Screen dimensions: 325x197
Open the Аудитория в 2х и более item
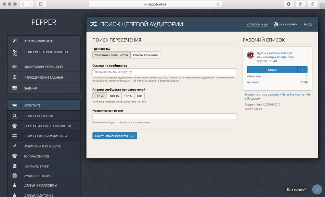point(44,146)
